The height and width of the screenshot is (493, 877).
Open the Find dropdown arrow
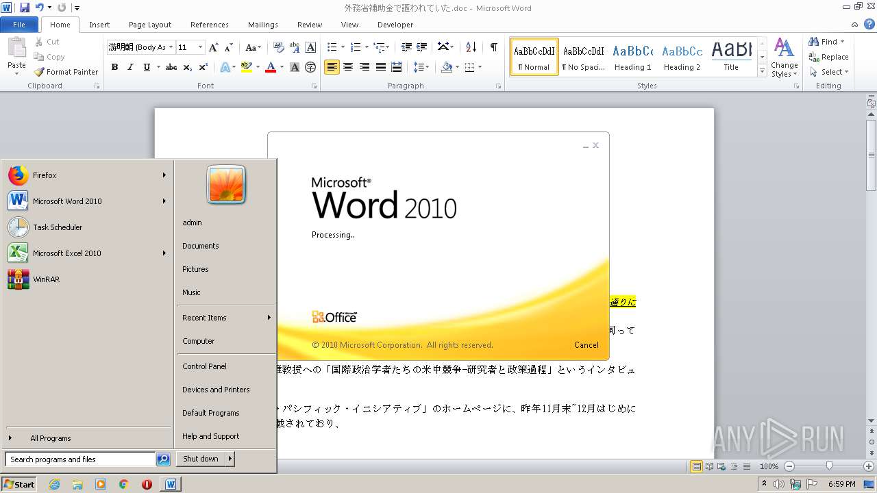842,42
